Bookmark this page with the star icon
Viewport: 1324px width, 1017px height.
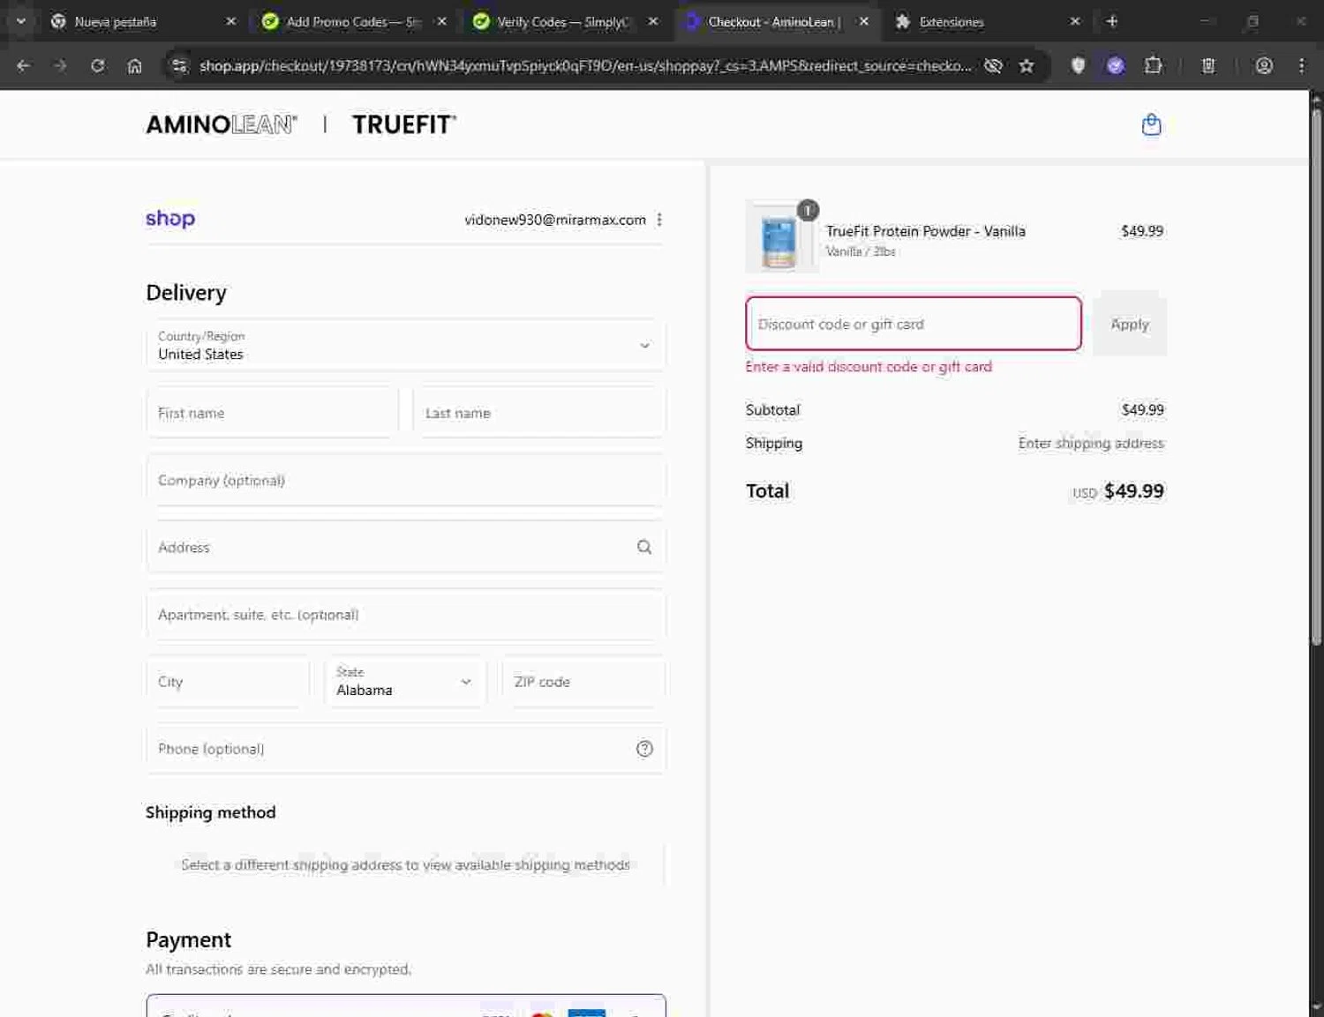click(1026, 65)
